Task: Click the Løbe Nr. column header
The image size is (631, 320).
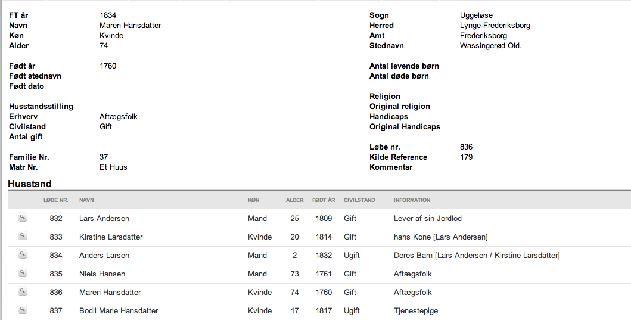Action: point(56,200)
